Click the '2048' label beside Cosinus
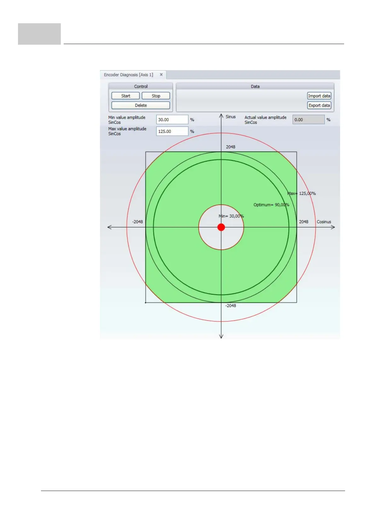Image resolution: width=375 pixels, height=530 pixels. (x=304, y=222)
